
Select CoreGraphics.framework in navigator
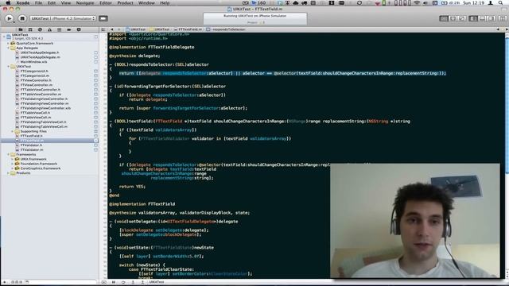click(41, 168)
